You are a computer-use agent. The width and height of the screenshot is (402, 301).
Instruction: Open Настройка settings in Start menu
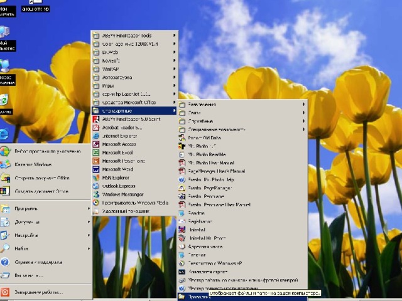coord(46,235)
